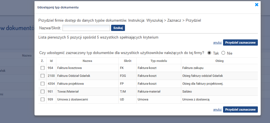Click the Id column header
Screen dimensions: 270x123
51,61
